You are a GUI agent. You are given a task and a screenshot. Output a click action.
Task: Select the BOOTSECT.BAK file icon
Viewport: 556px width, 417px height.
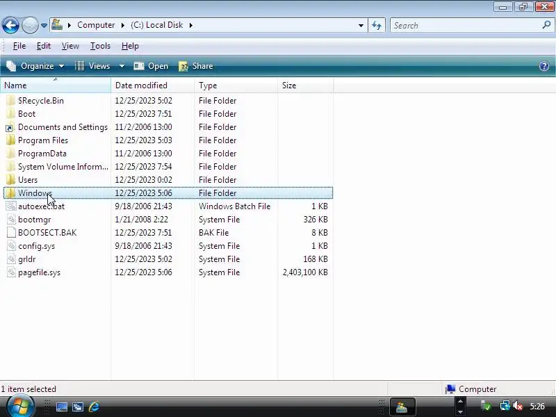pos(11,233)
